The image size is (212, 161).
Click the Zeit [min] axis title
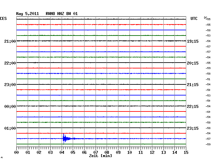(x=100, y=156)
